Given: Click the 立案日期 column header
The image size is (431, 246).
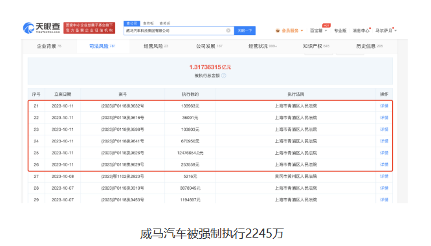Looking at the screenshot, I should (x=63, y=95).
